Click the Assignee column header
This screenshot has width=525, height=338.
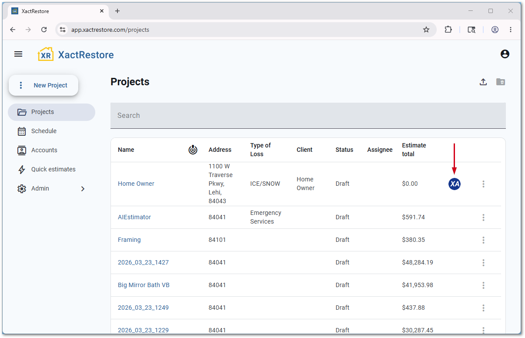point(380,150)
